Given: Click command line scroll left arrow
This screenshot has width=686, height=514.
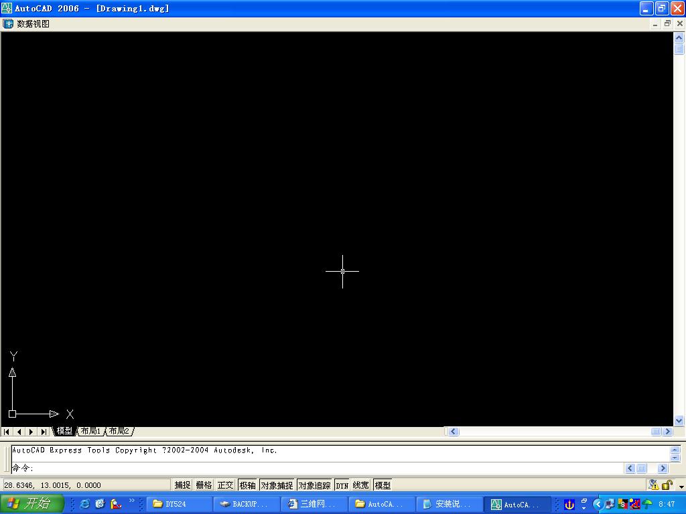Looking at the screenshot, I should pos(630,468).
